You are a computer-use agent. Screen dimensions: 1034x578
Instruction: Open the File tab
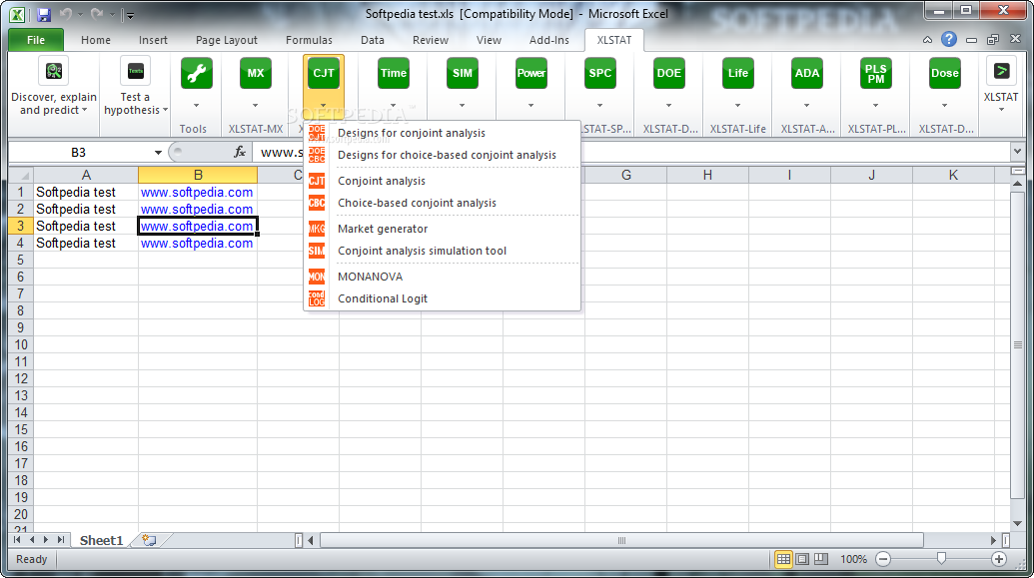36,40
